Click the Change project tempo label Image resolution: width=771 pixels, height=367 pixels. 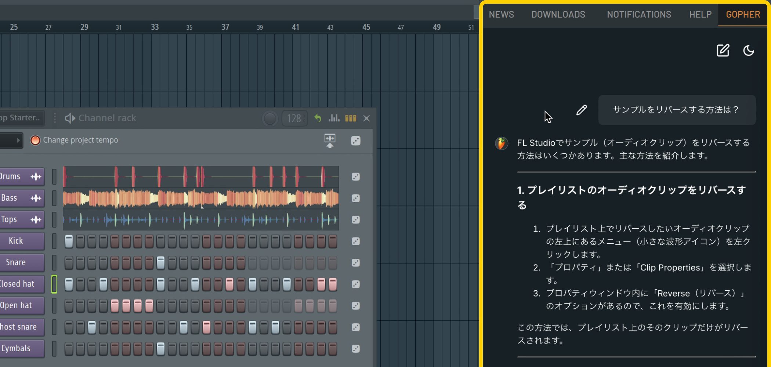click(x=80, y=140)
